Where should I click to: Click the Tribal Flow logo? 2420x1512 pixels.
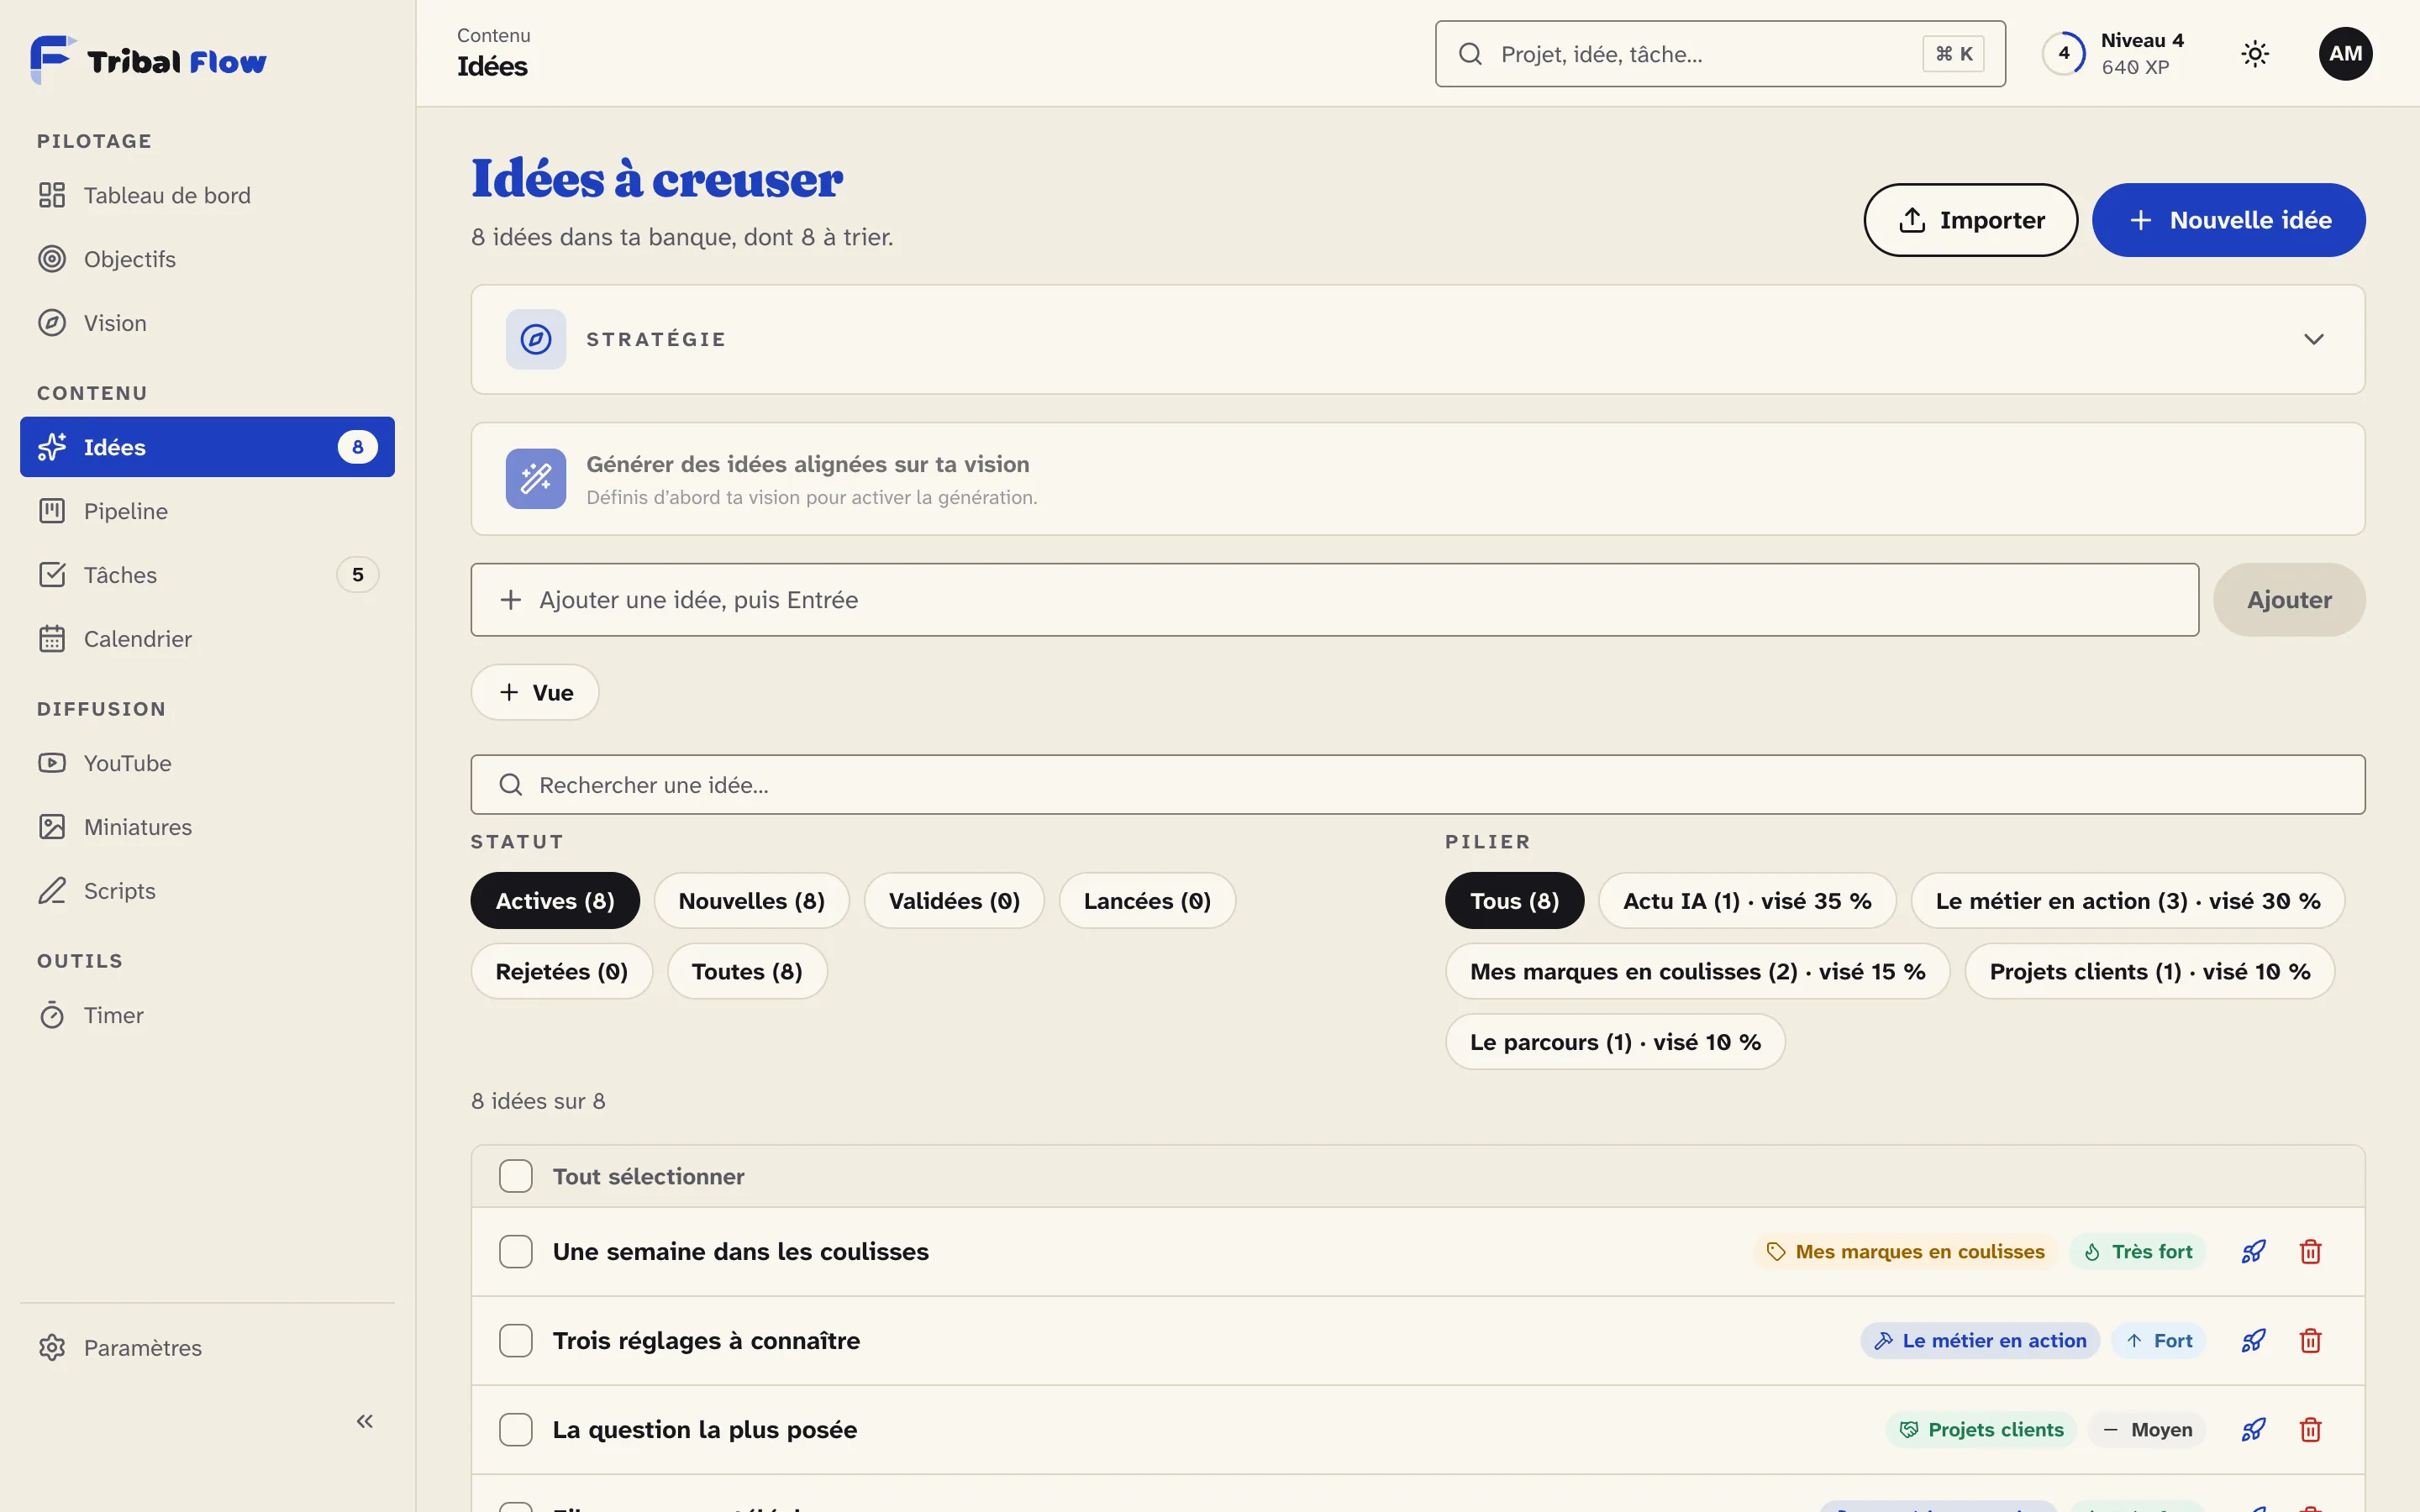tap(148, 61)
